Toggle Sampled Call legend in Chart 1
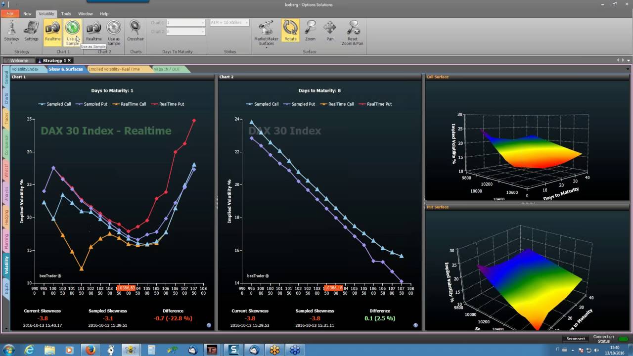 point(55,104)
